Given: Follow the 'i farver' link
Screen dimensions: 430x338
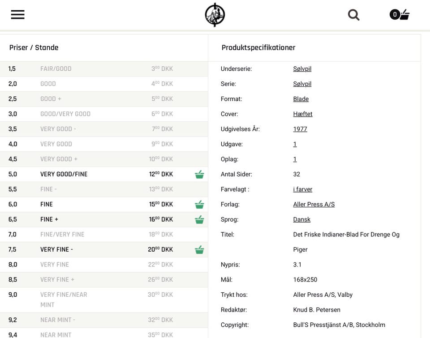Looking at the screenshot, I should coord(303,189).
